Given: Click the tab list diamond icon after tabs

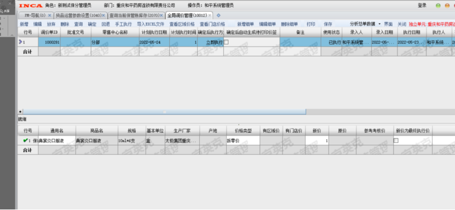Looking at the screenshot, I should click(x=218, y=15).
